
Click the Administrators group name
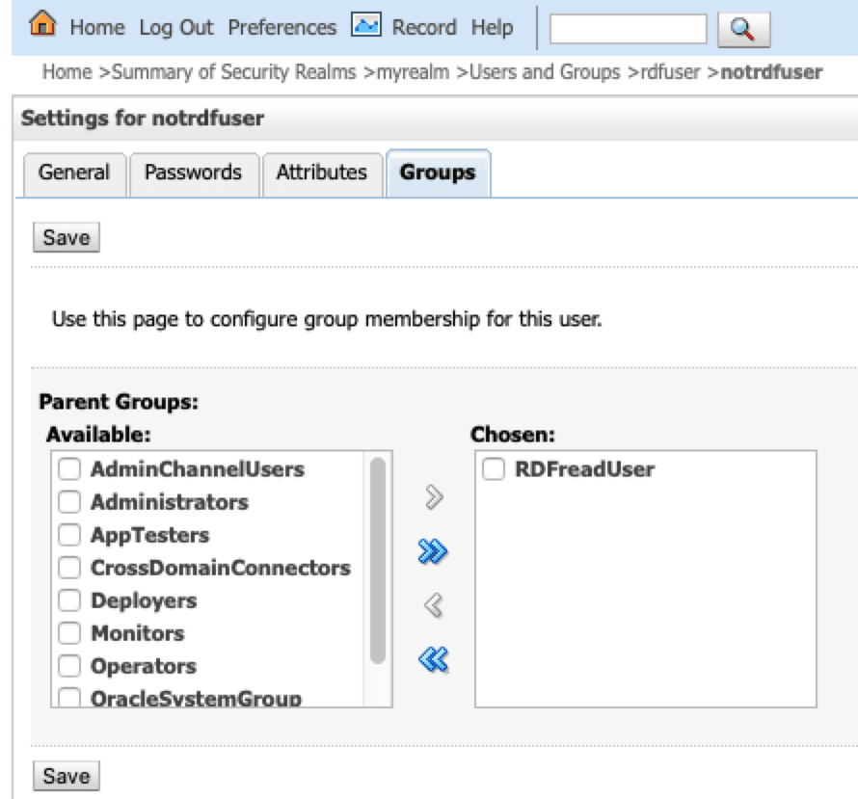170,502
